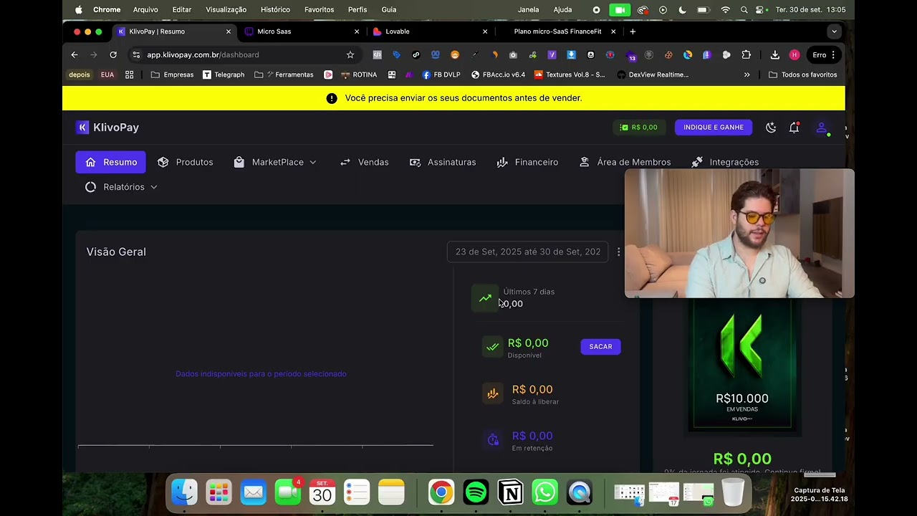Viewport: 917px width, 516px height.
Task: Open the Perfis menu
Action: point(357,9)
